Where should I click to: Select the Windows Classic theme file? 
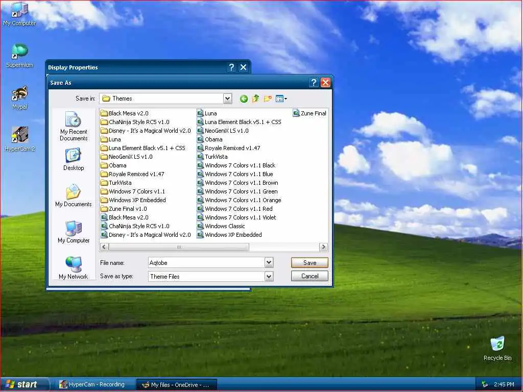221,226
